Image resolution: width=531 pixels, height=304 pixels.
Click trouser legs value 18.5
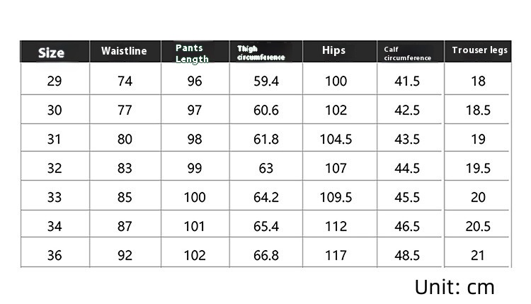click(478, 110)
